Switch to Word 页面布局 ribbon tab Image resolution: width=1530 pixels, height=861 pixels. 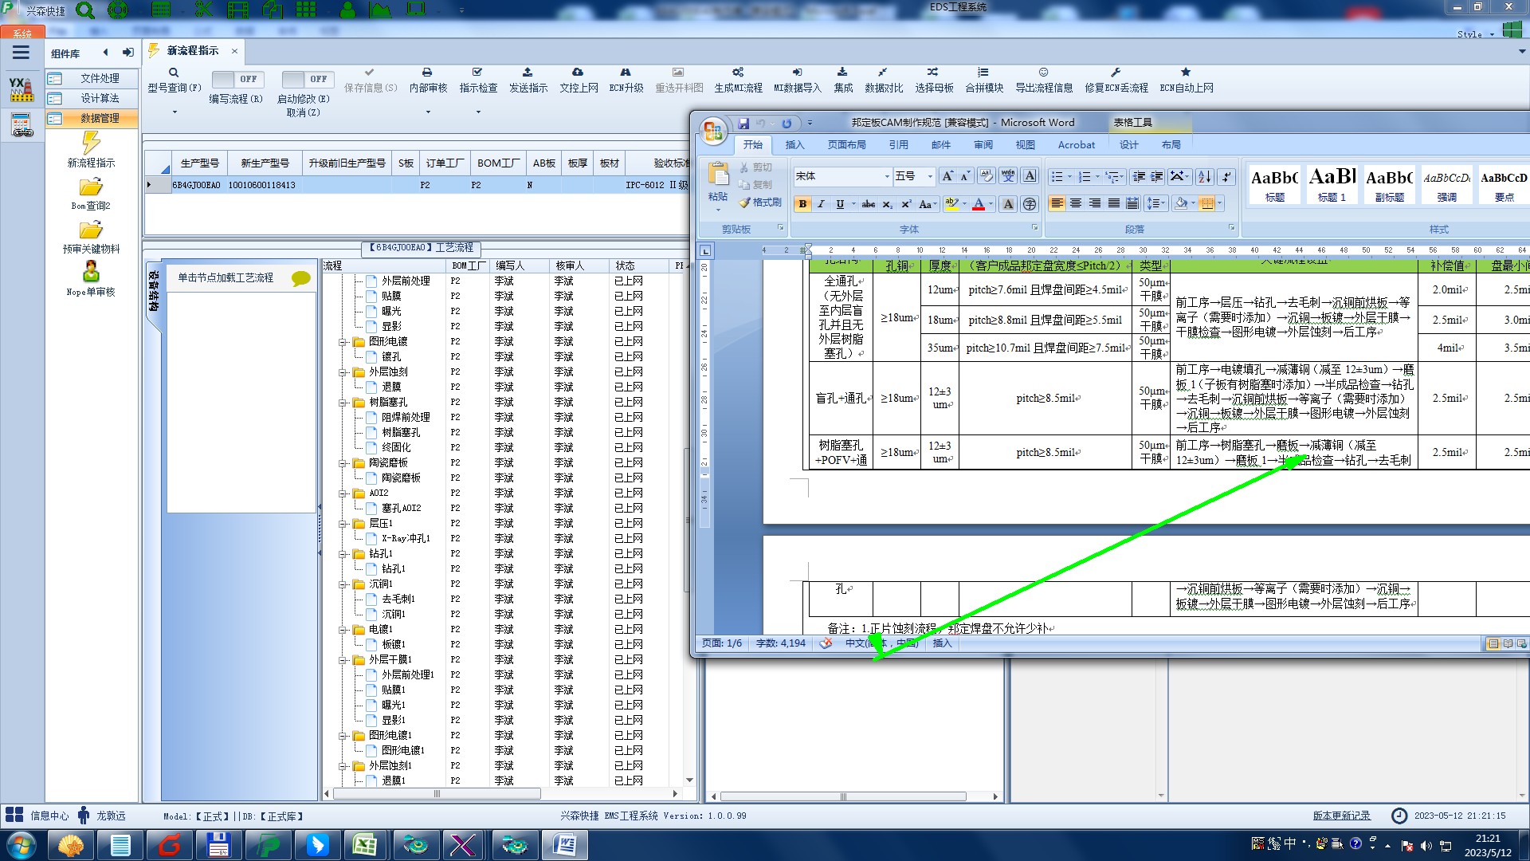pos(846,145)
